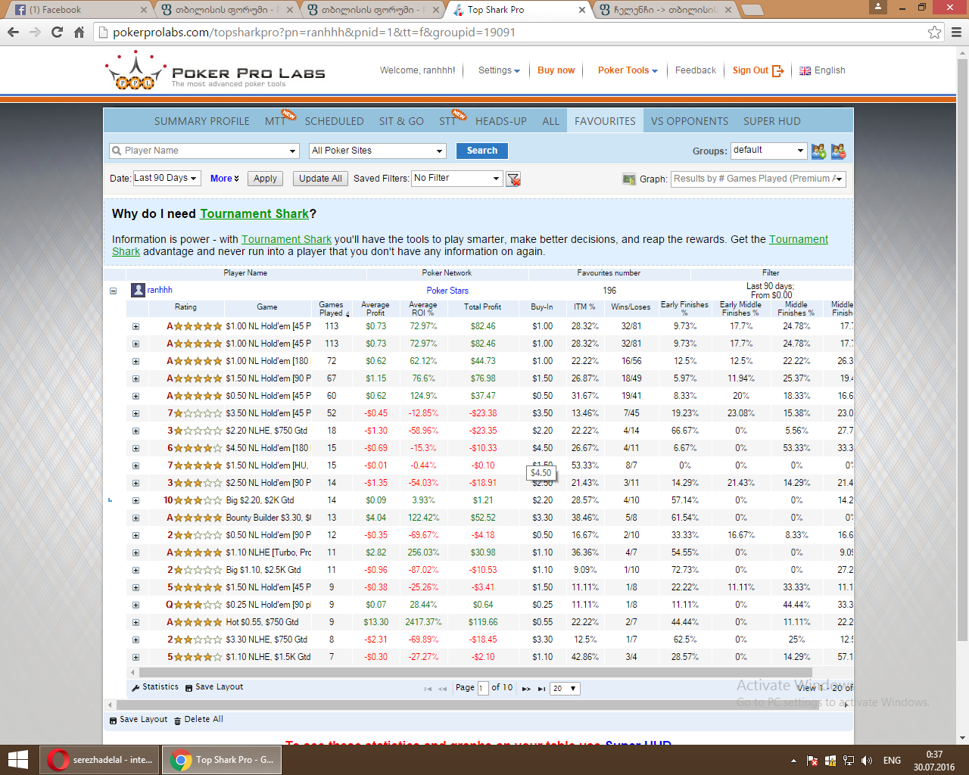
Task: Click the Poker Pro Labs logo
Action: click(x=215, y=71)
